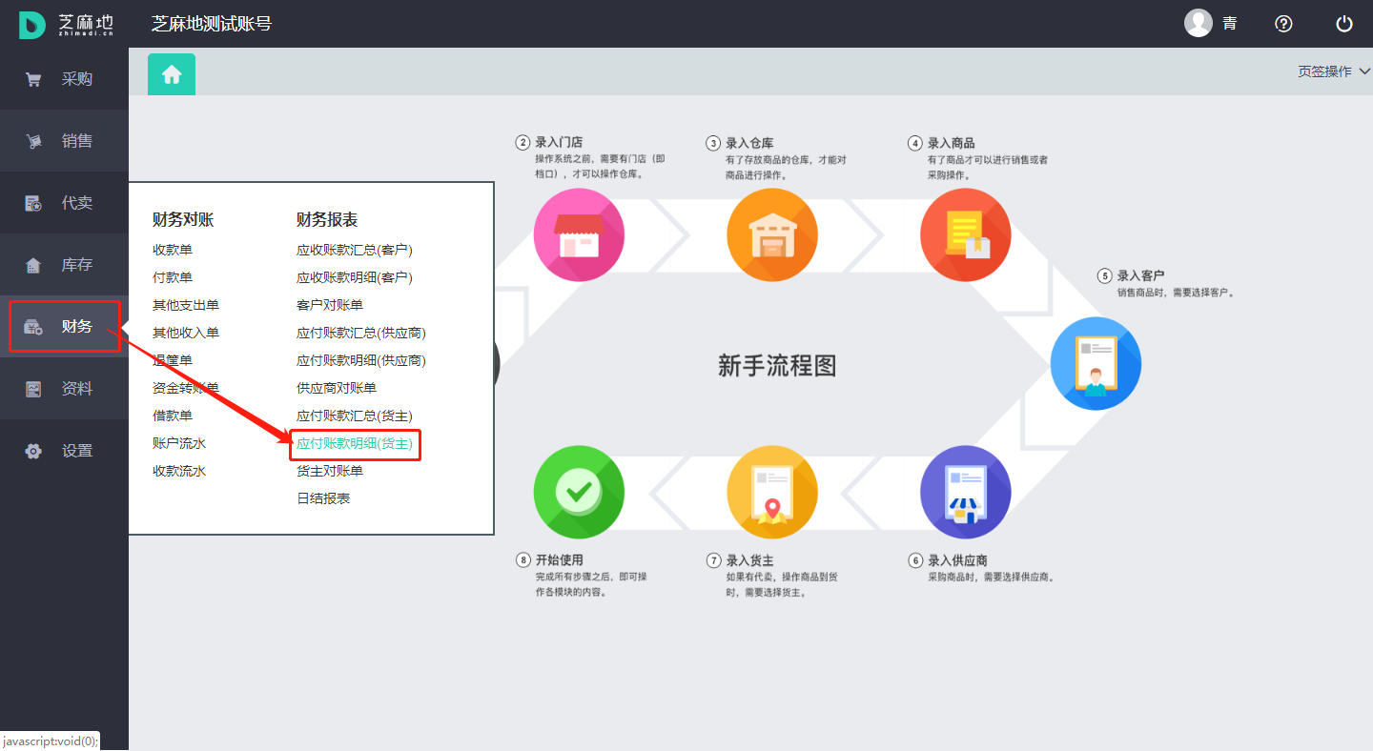The image size is (1373, 751).
Task: Open the home tab icon
Action: pos(172,74)
